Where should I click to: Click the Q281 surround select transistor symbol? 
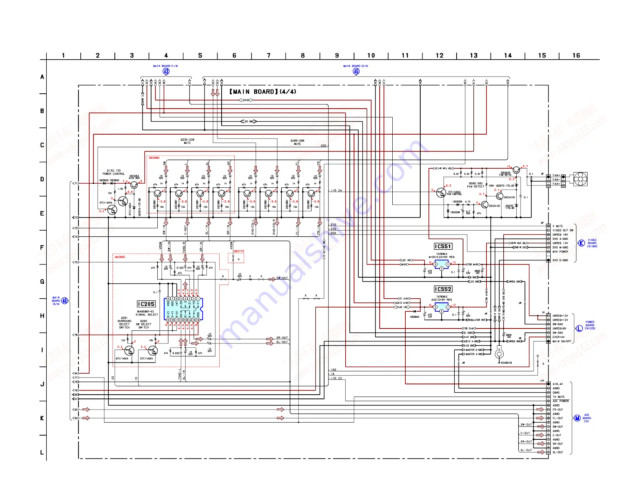point(129,350)
